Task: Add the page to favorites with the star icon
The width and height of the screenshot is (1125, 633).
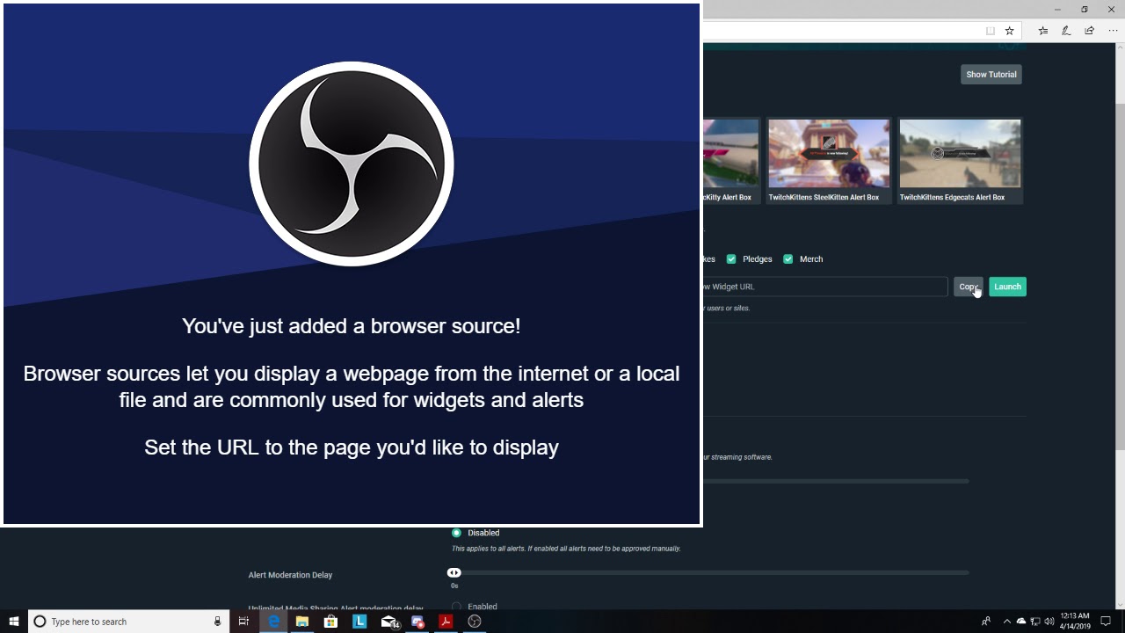Action: (x=1010, y=31)
